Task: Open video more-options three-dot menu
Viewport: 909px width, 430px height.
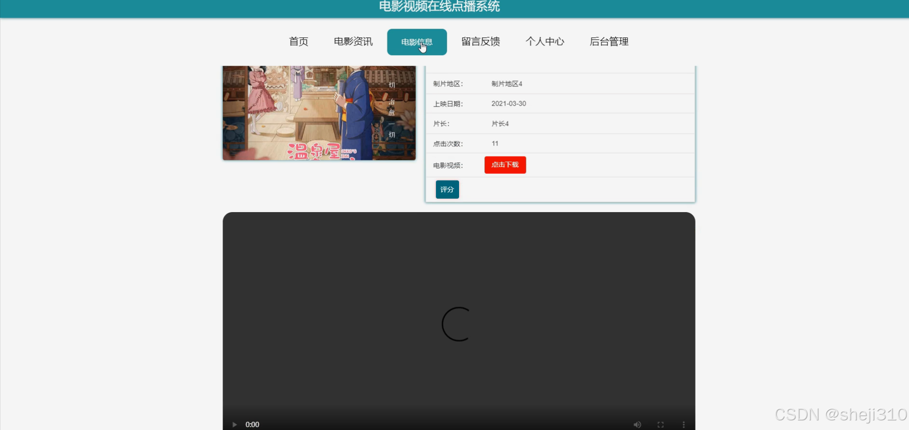Action: point(684,424)
